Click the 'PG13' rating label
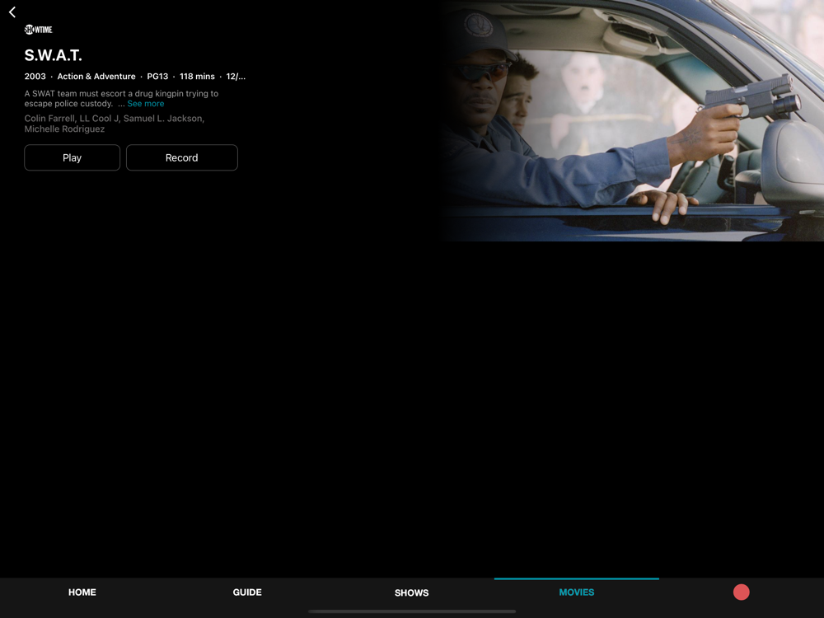This screenshot has width=824, height=618. click(157, 76)
